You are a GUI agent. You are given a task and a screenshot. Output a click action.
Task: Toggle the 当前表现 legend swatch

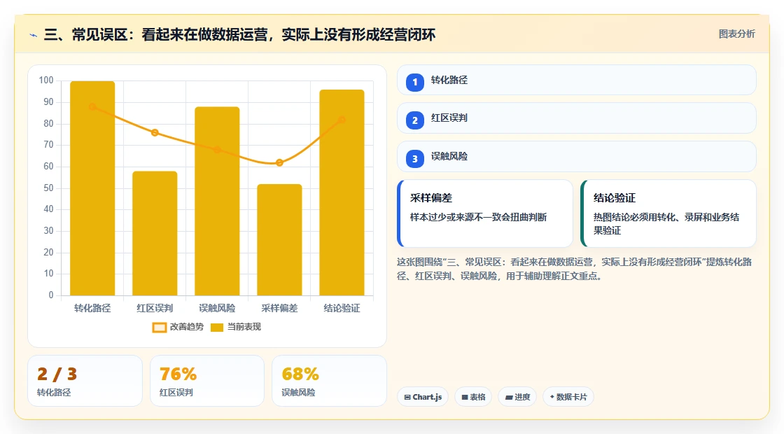pyautogui.click(x=216, y=328)
